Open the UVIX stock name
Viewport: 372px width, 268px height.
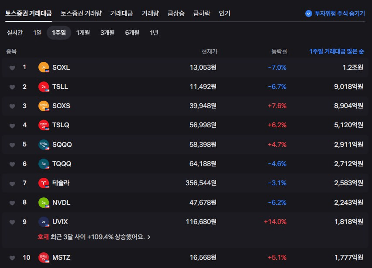[60, 222]
